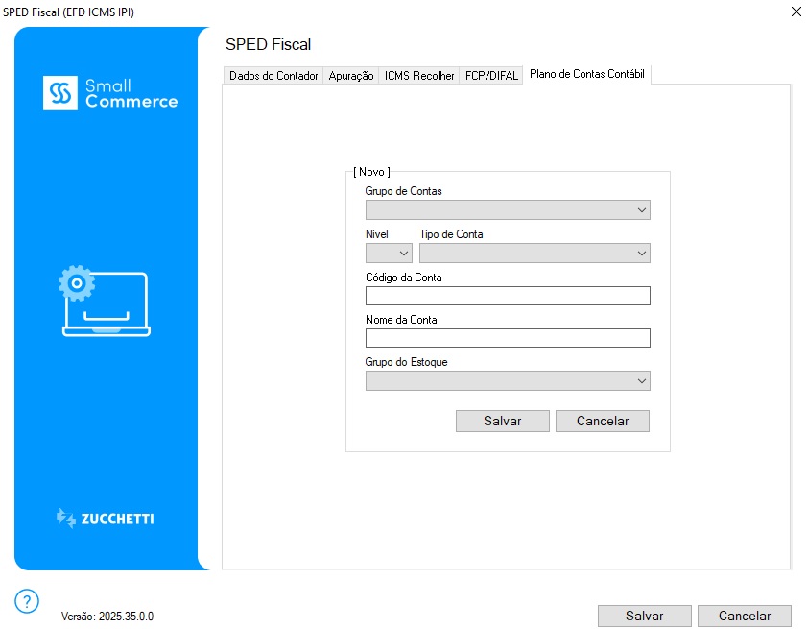Image resolution: width=808 pixels, height=629 pixels.
Task: Expand the Tipo de Conta dropdown
Action: (535, 254)
